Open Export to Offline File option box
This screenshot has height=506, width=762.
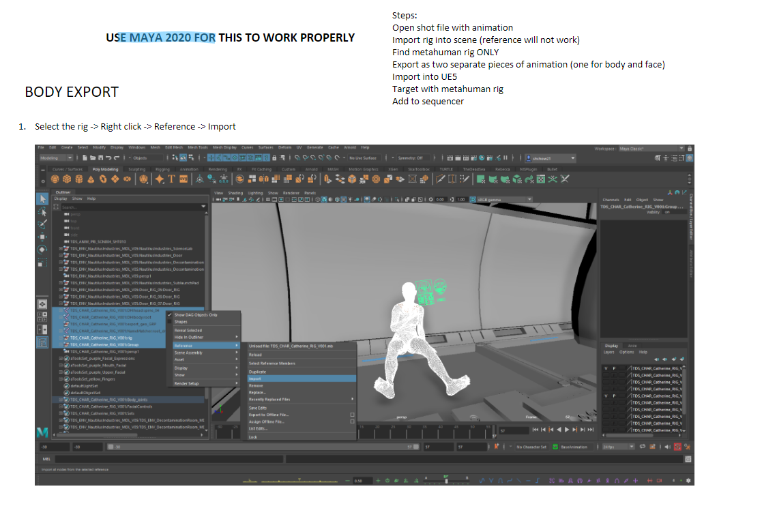(x=352, y=415)
